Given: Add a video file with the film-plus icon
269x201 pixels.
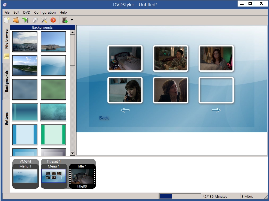Looking at the screenshot, I should click(65, 20).
